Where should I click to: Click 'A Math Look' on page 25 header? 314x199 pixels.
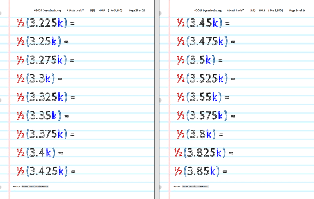coord(75,11)
